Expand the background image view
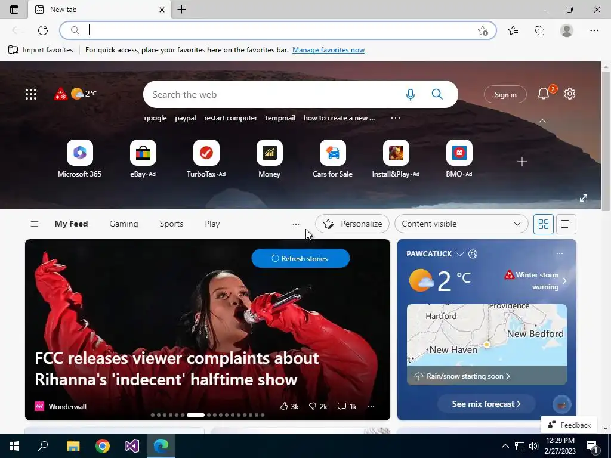Viewport: 611px width, 458px height. [584, 198]
